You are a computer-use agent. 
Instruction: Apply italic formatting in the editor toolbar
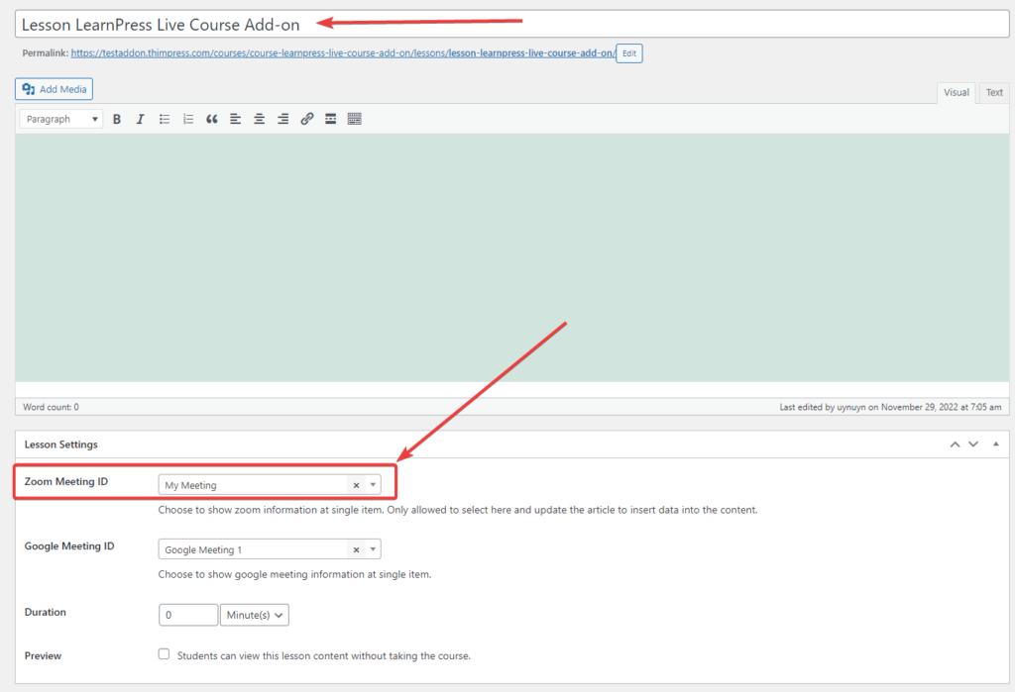click(x=140, y=119)
